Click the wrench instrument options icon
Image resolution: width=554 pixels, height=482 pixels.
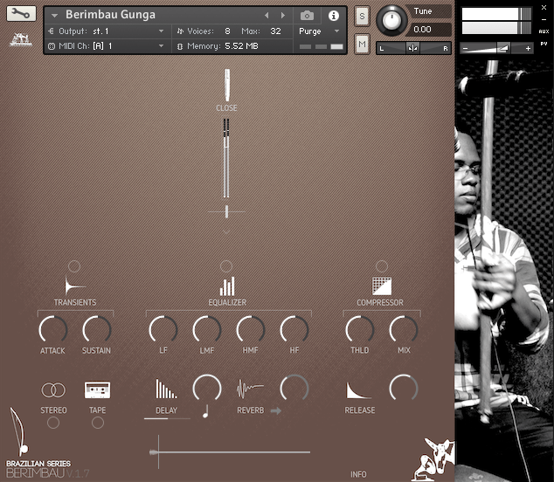point(22,15)
